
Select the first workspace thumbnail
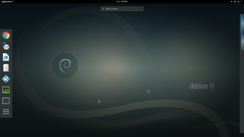[x=242, y=23]
